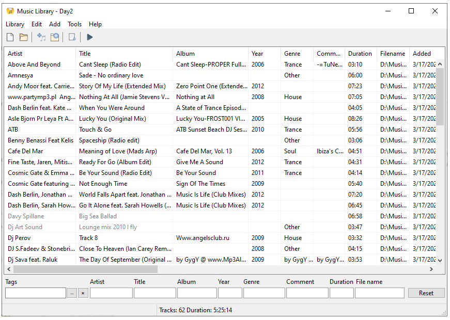Click the Genre filter input field

265,293
